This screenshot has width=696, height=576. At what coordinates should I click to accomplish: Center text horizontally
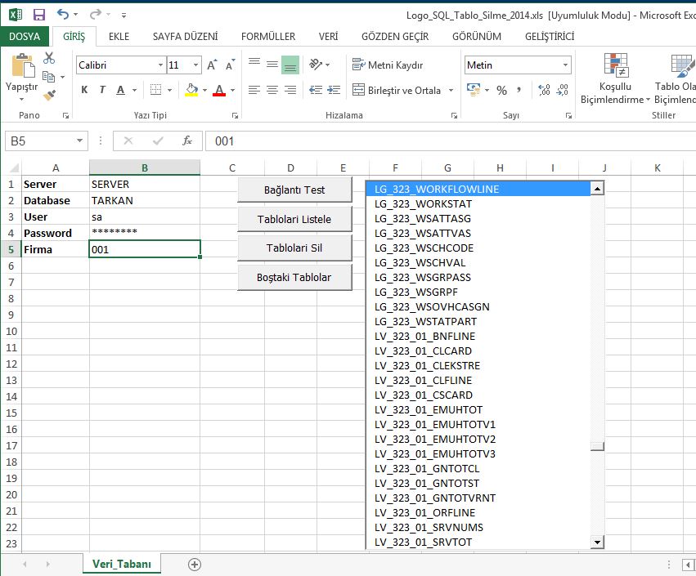(x=272, y=90)
